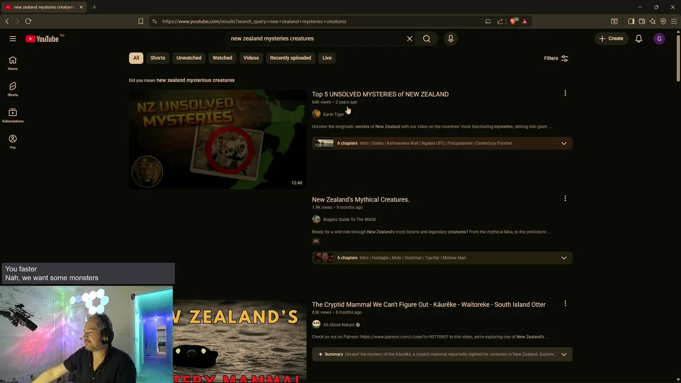Open the notifications bell
This screenshot has height=383, width=681.
coord(639,39)
